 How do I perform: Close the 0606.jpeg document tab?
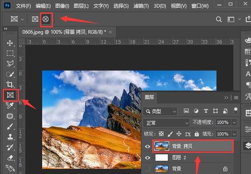pos(110,32)
